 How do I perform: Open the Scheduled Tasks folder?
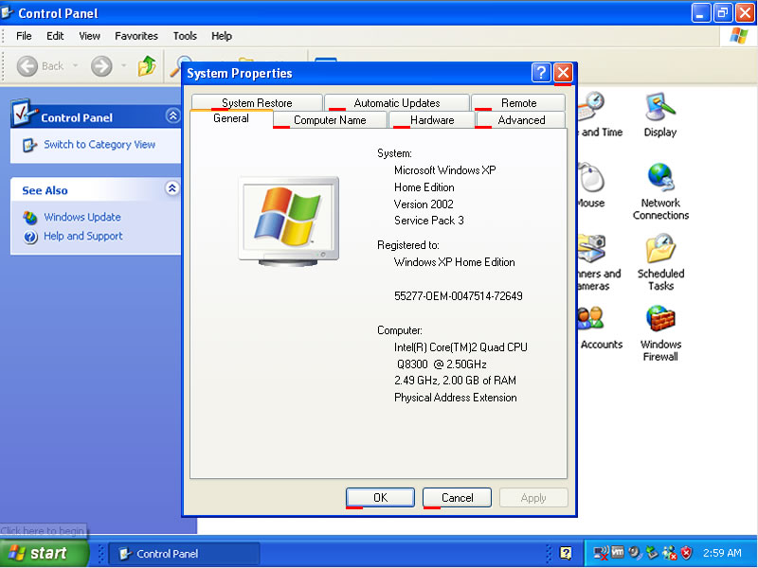click(x=659, y=256)
